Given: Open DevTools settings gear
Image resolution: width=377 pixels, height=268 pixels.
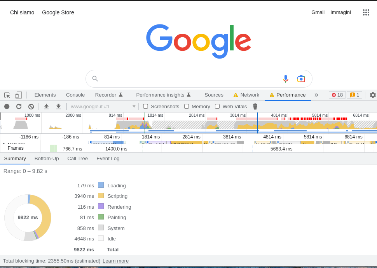Looking at the screenshot, I should coord(373,95).
